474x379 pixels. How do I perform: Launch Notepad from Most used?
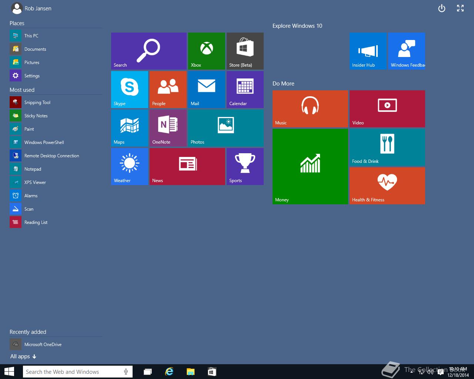(56, 169)
